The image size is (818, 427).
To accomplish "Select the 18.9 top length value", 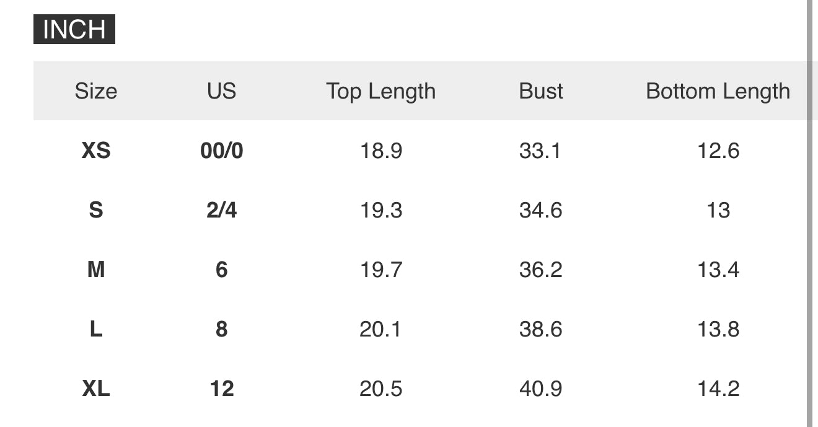I will coord(381,151).
